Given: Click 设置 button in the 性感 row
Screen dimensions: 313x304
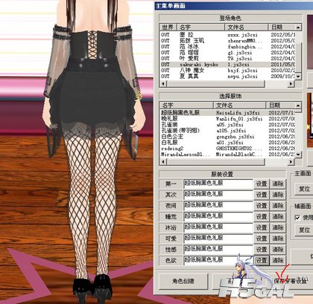Looking at the screenshot, I should [x=262, y=250].
